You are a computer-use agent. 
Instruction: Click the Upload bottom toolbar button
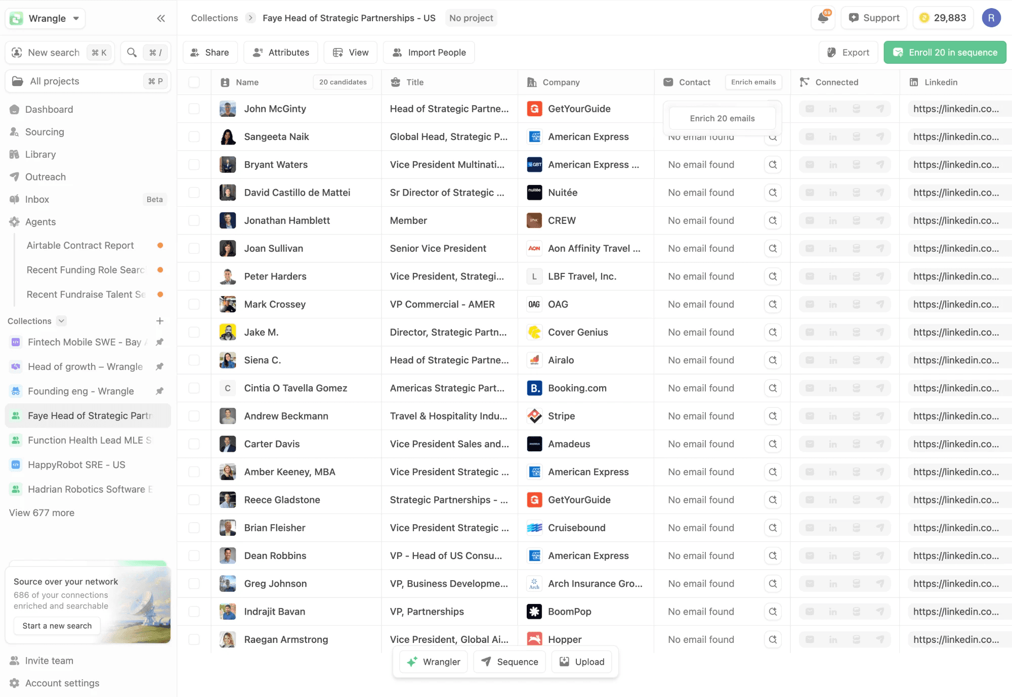pyautogui.click(x=582, y=662)
